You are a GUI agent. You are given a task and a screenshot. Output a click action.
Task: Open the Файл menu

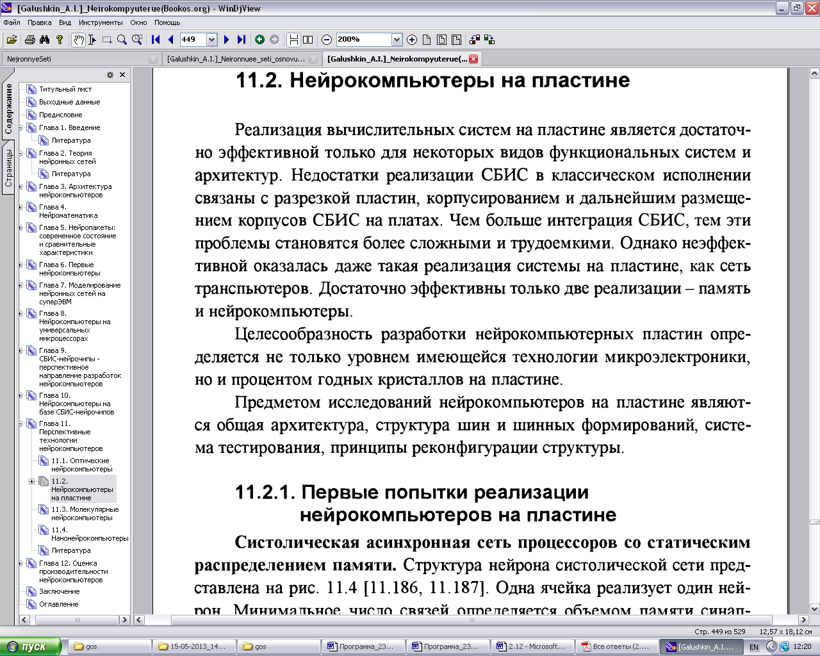coord(12,22)
